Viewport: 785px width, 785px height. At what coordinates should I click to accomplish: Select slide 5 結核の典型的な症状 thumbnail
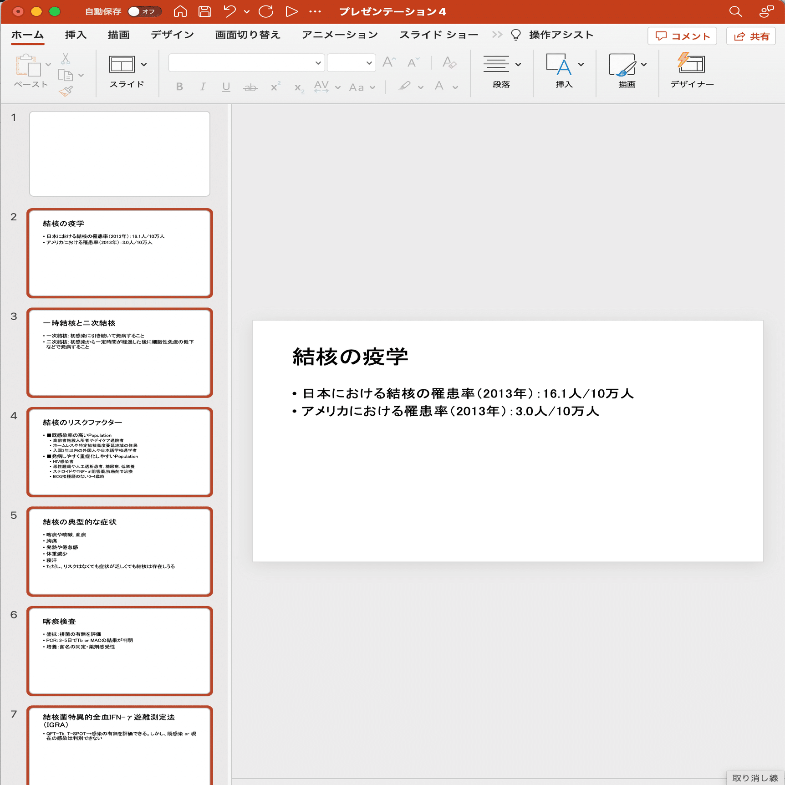point(119,552)
